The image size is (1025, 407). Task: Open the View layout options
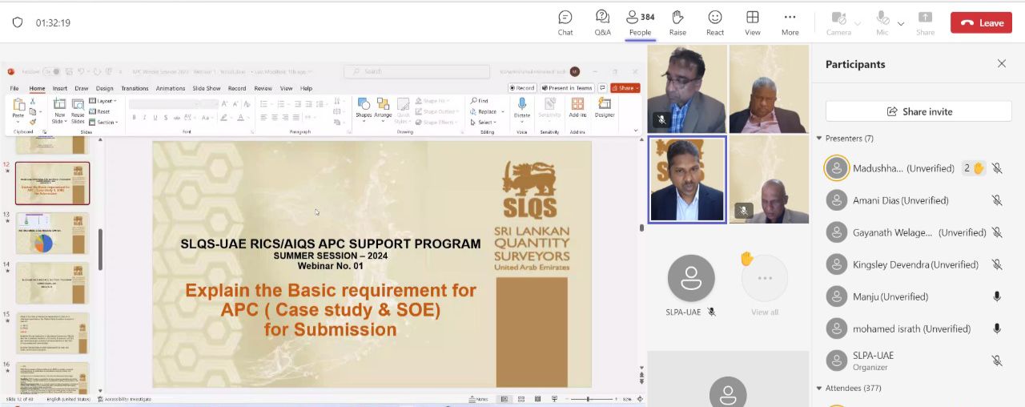[x=753, y=22]
